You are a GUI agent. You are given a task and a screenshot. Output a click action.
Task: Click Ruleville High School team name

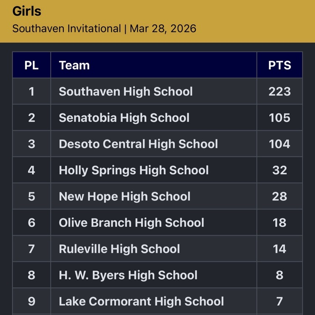[119, 249]
